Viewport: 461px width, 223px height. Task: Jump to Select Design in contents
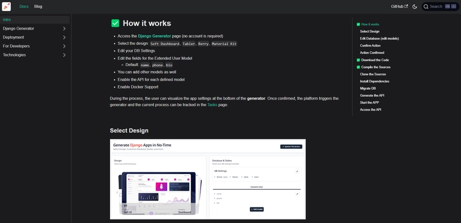coord(369,32)
